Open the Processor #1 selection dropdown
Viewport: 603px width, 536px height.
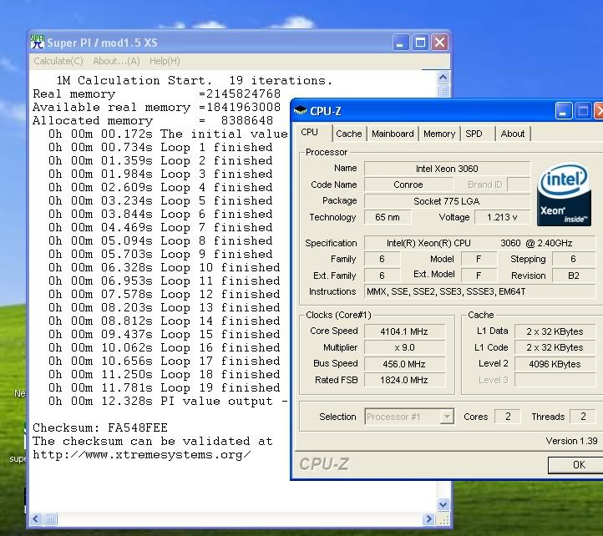(x=447, y=417)
